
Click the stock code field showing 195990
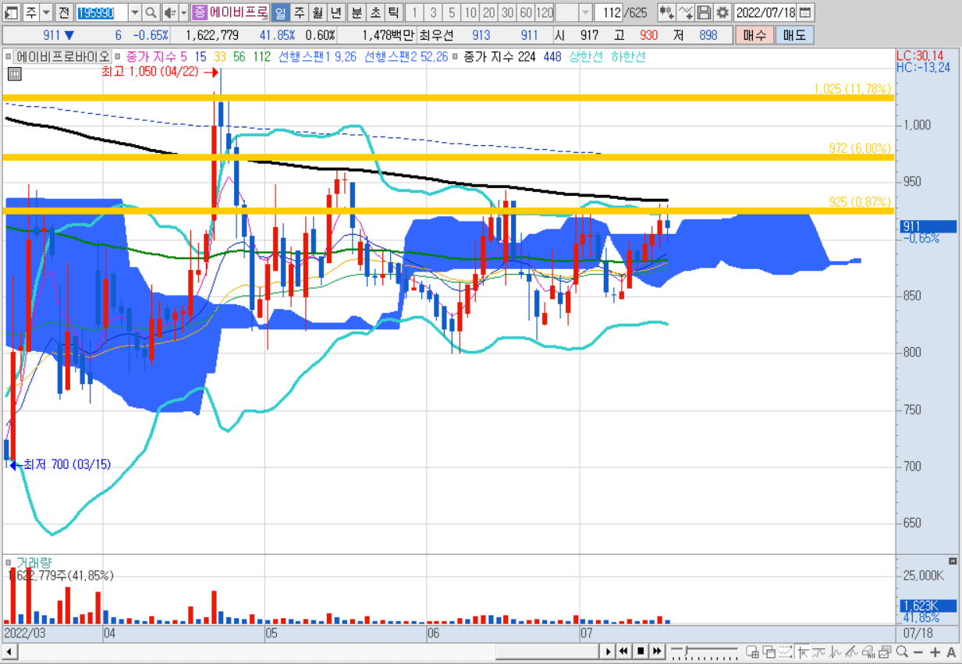101,12
